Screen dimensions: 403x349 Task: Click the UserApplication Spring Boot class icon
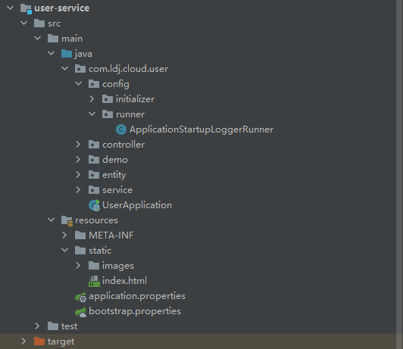click(94, 205)
